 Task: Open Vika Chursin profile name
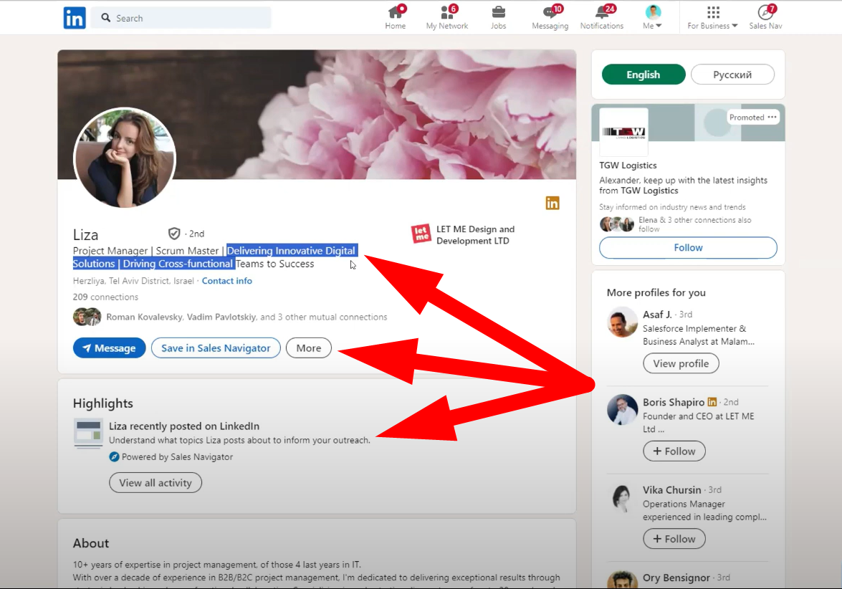(671, 489)
